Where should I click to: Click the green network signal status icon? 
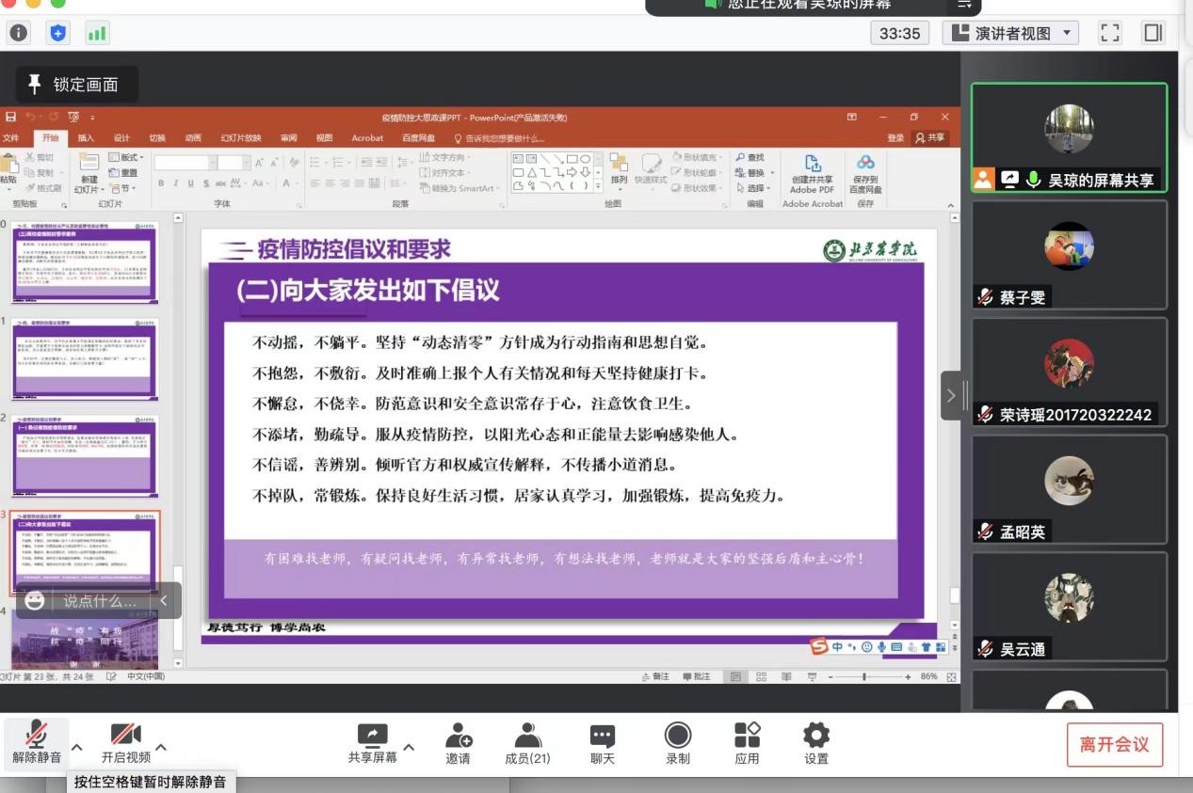point(97,34)
